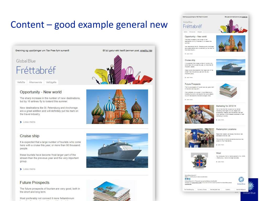Click the 'Cruise ship' headline in small newsletter
Image resolution: width=268 pixels, height=201 pixels.
coord(190,60)
